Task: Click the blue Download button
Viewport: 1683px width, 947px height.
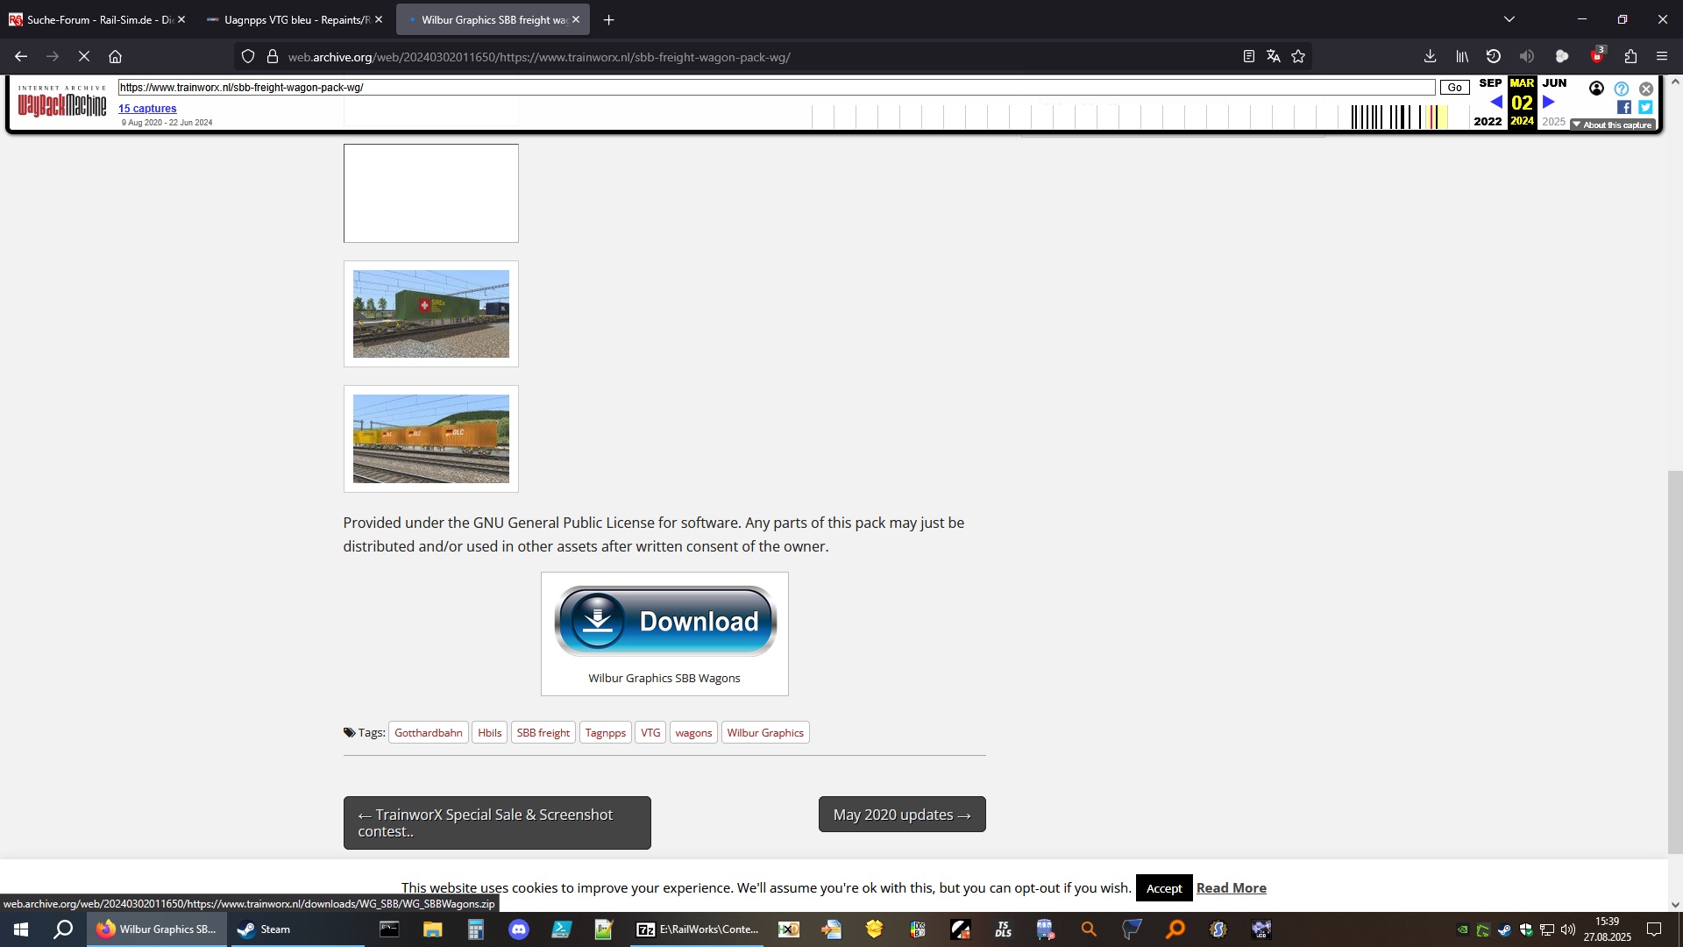Action: 665,622
